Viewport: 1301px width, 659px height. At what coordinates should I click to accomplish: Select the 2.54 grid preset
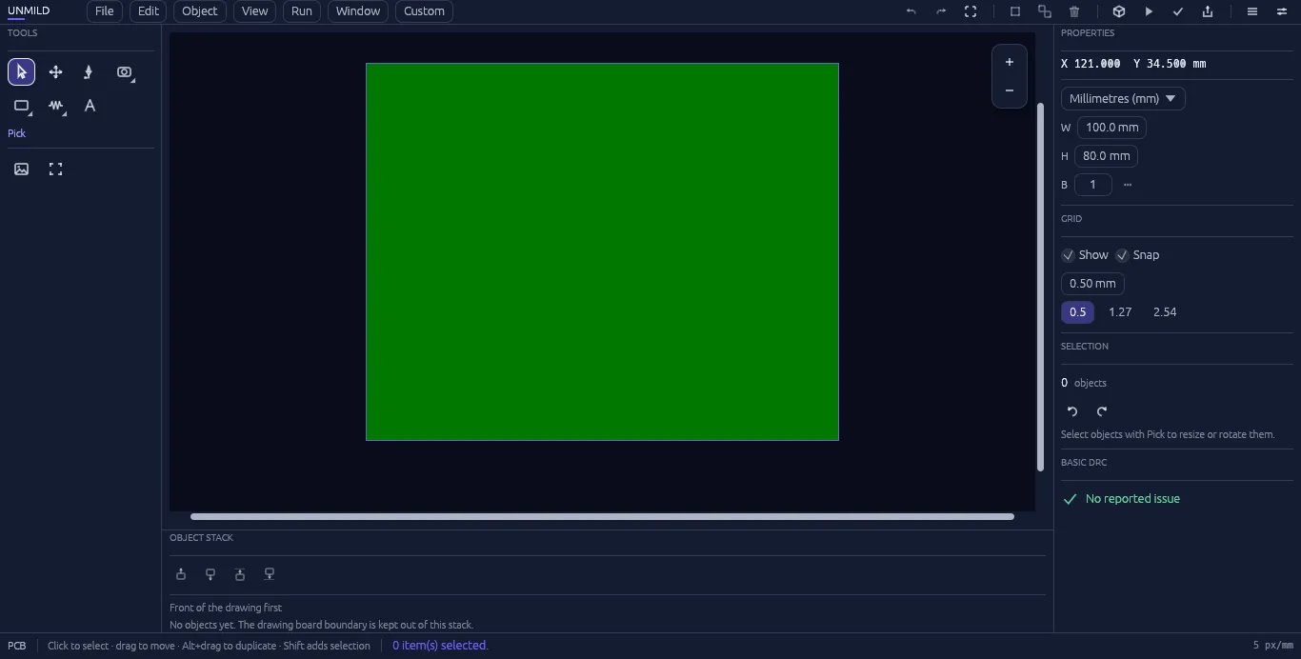1165,312
